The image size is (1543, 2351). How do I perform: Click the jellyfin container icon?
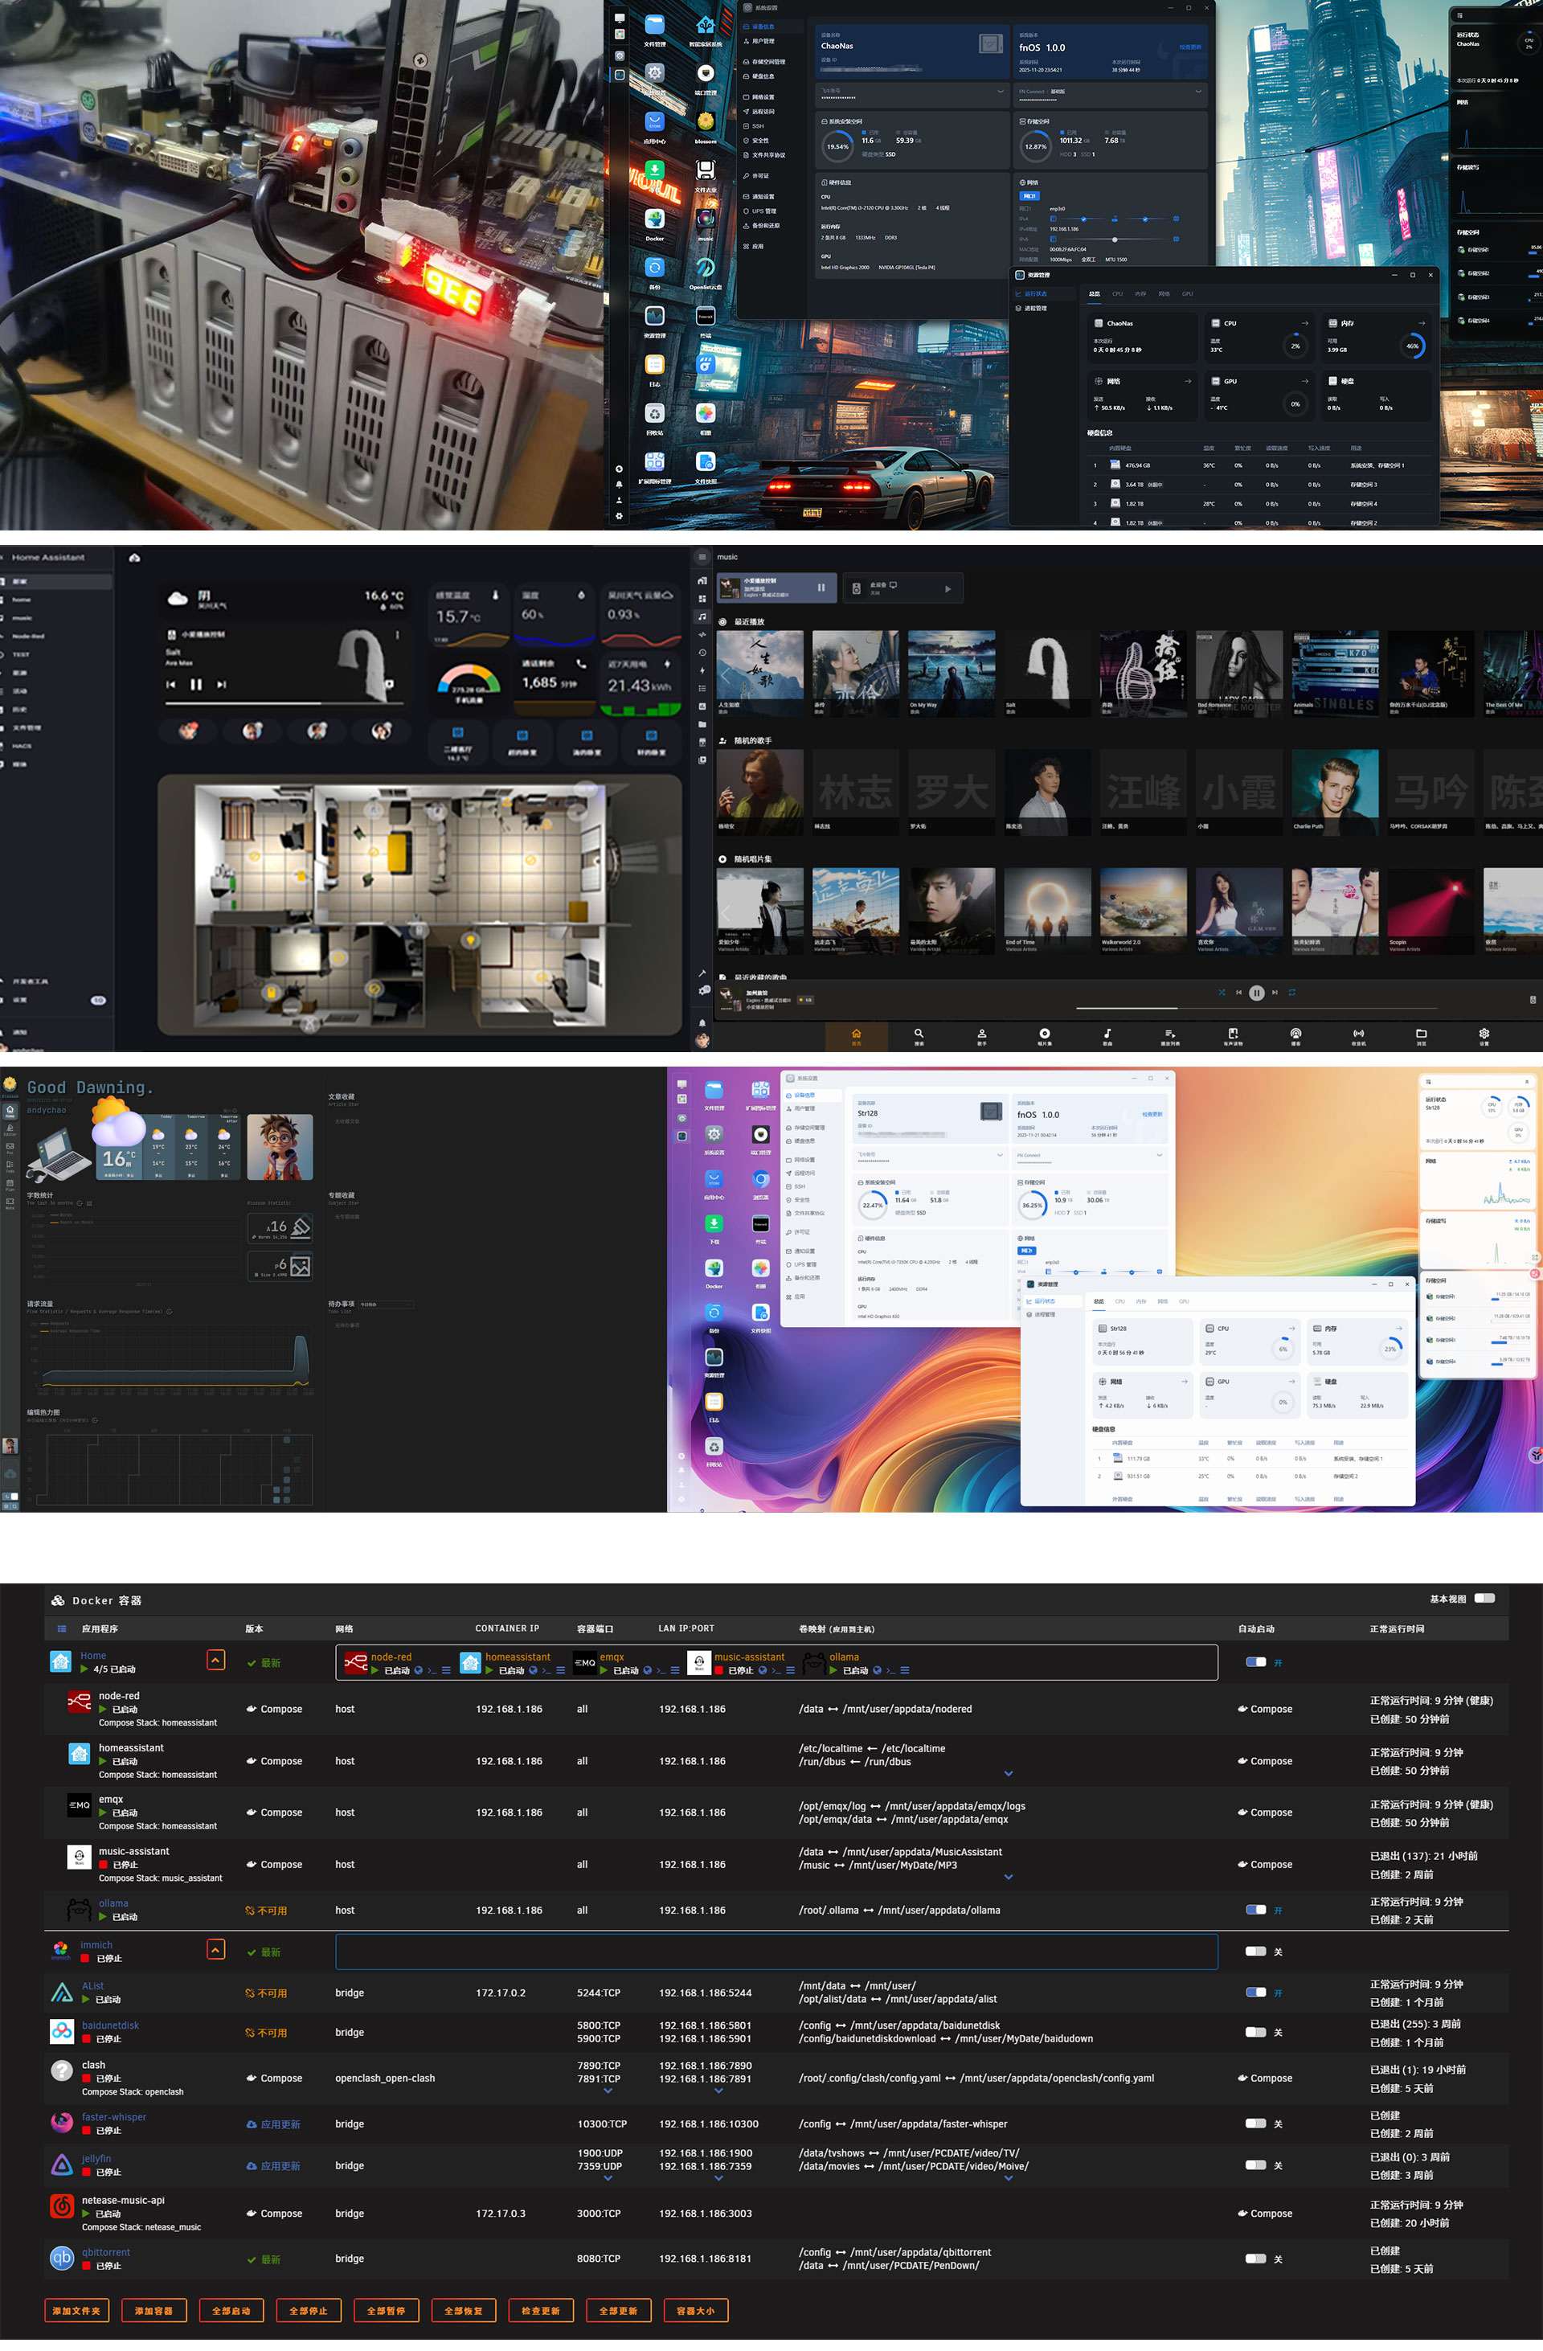61,2165
